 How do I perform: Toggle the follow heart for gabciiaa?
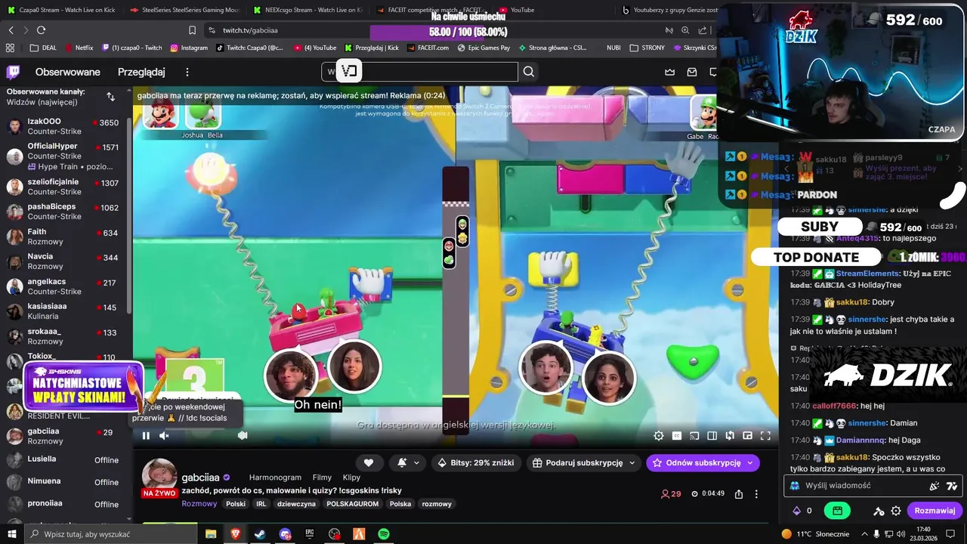(x=369, y=462)
